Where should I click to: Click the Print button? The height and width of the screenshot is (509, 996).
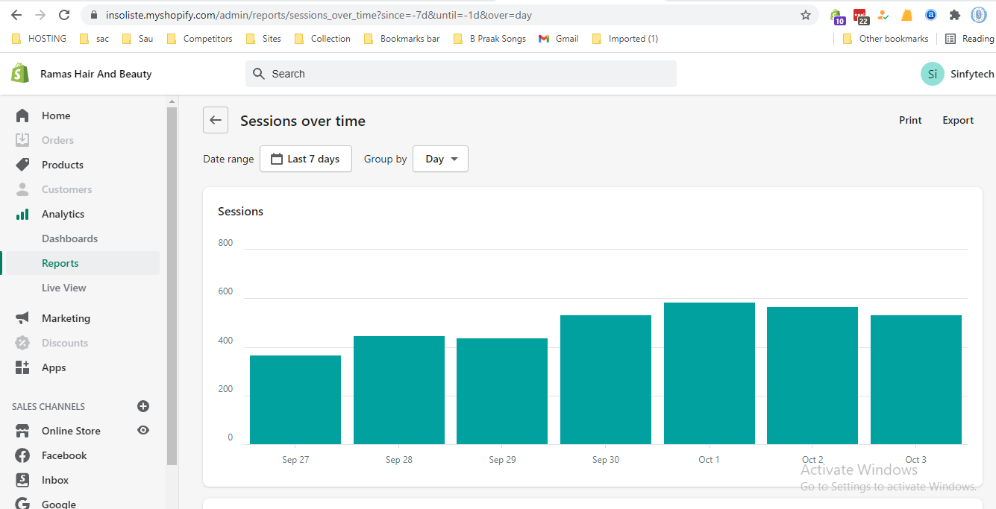pyautogui.click(x=910, y=120)
